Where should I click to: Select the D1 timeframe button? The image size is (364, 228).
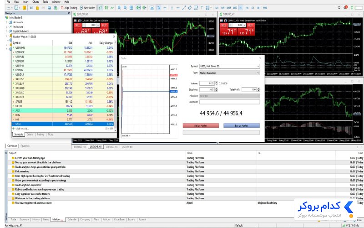coord(253,8)
